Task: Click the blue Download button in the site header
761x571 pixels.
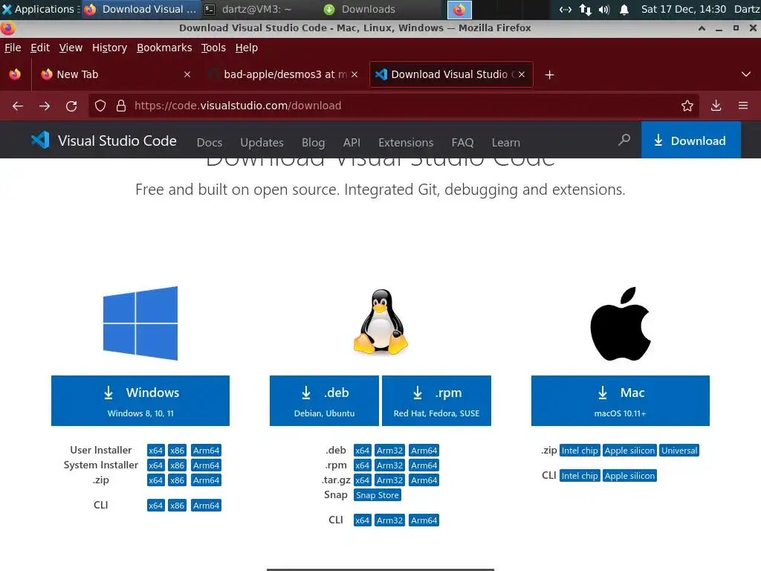Action: pos(691,141)
